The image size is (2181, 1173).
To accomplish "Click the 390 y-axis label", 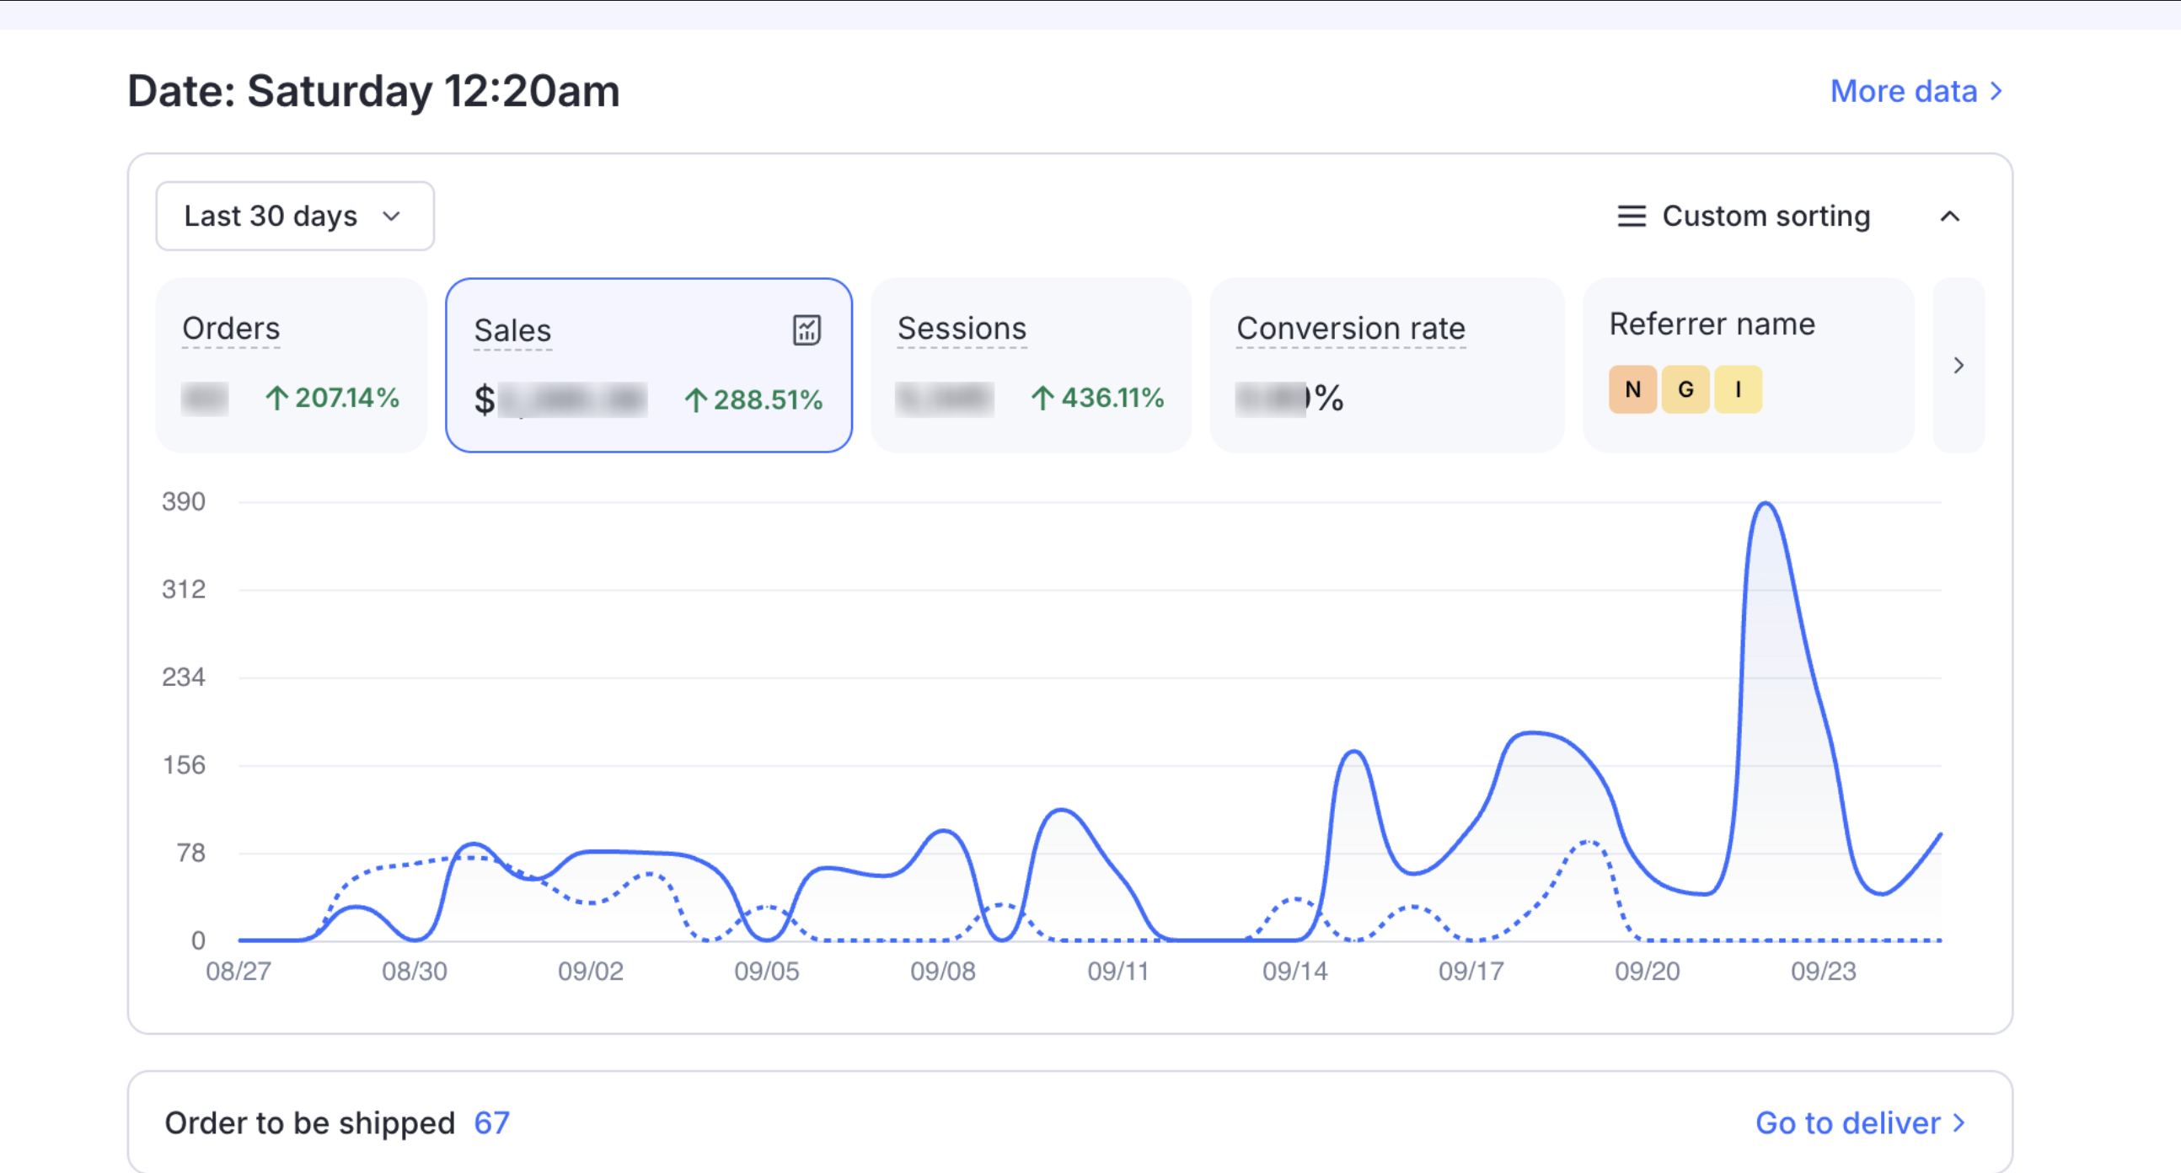I will (x=183, y=502).
